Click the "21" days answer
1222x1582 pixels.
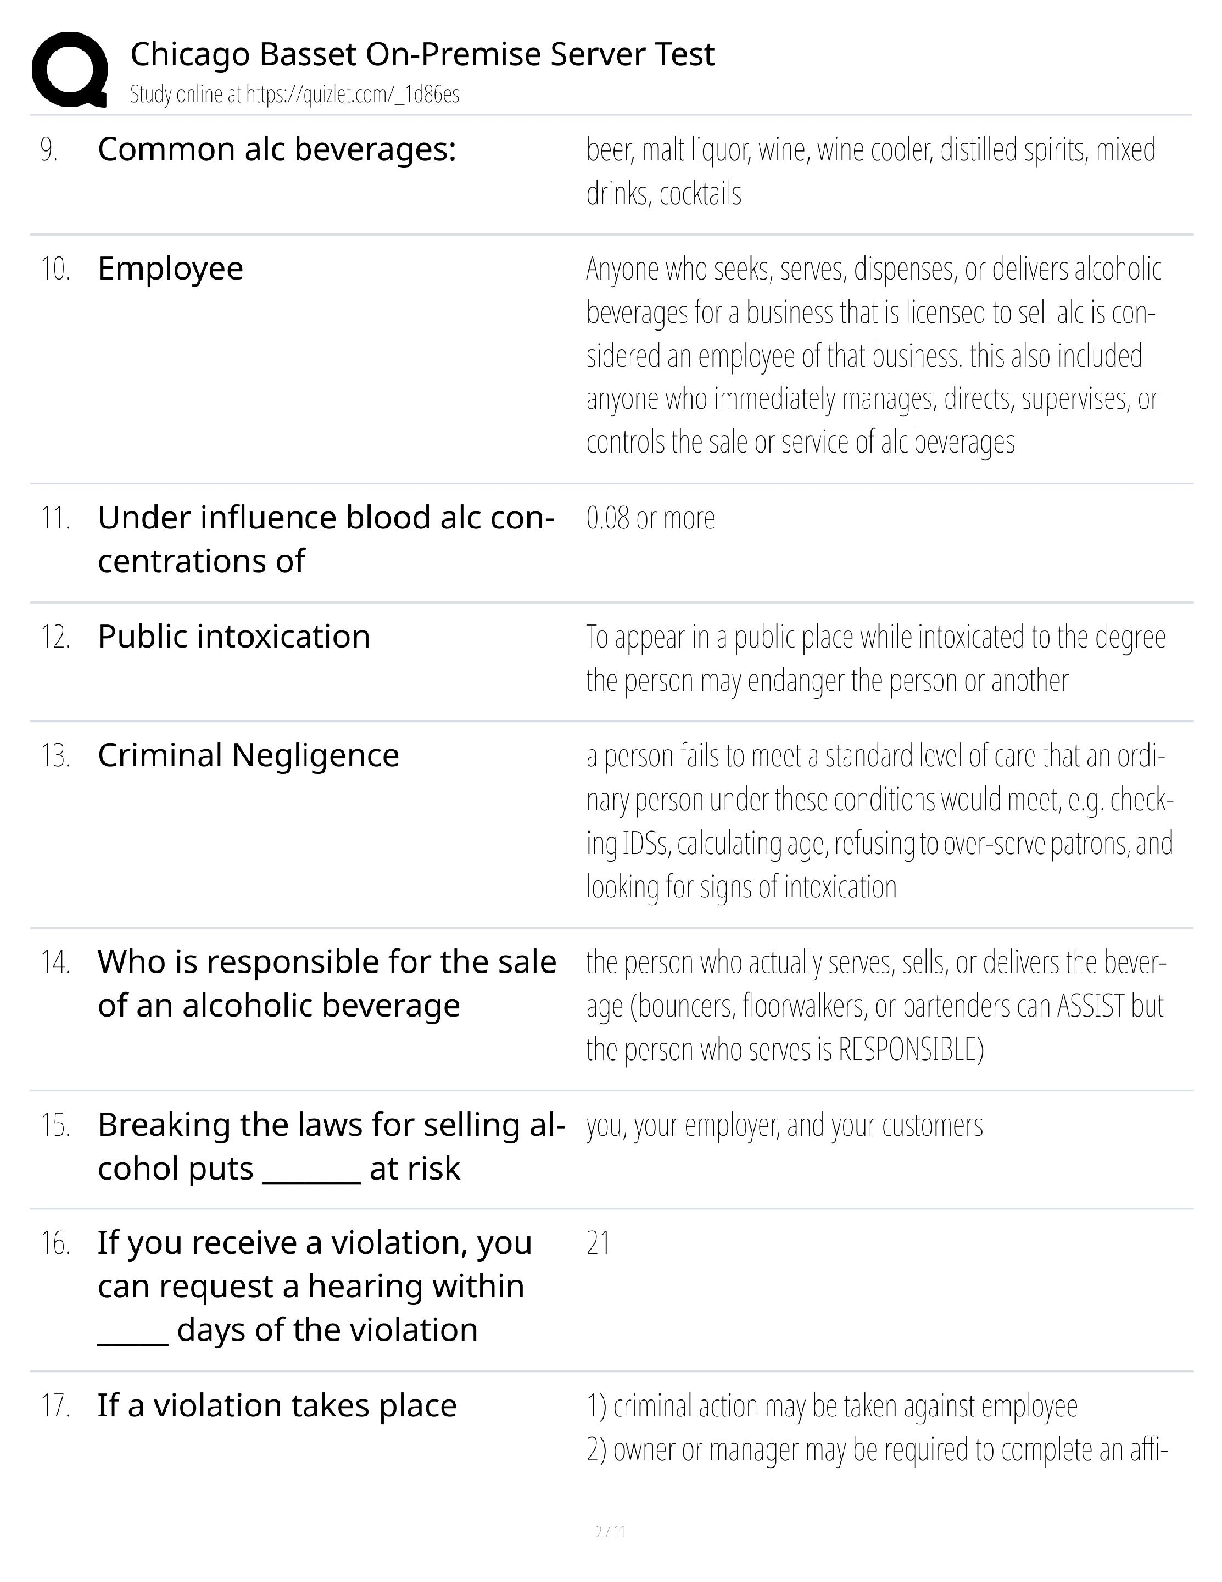(598, 1243)
